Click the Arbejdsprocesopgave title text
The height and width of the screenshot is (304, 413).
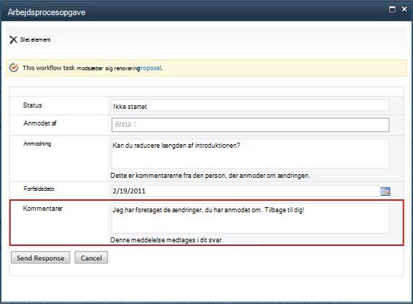tap(47, 12)
